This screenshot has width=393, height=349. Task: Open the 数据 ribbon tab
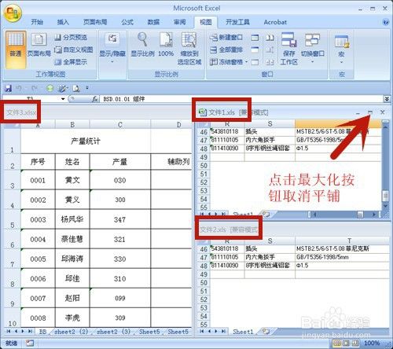pyautogui.click(x=153, y=22)
